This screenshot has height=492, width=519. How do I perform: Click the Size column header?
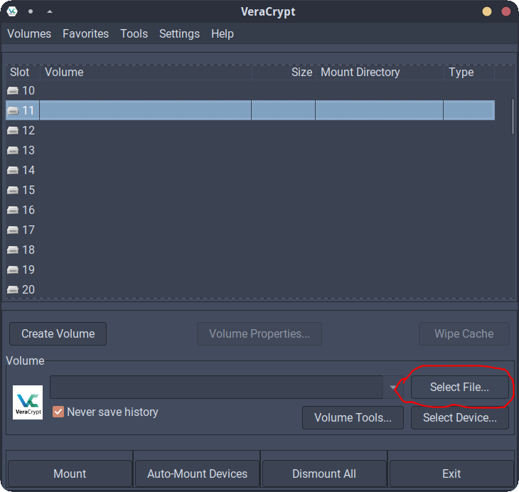click(x=284, y=73)
